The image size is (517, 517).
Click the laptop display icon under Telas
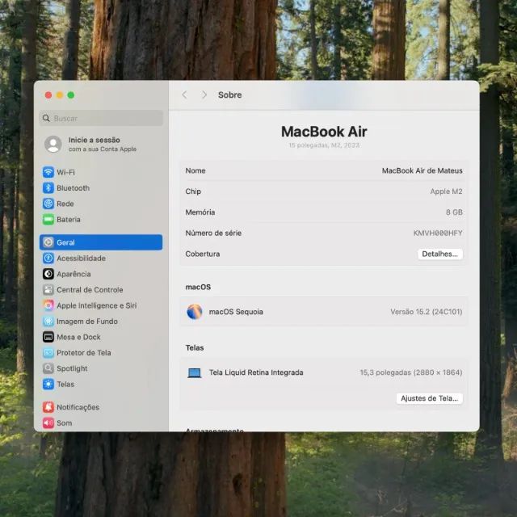click(195, 373)
